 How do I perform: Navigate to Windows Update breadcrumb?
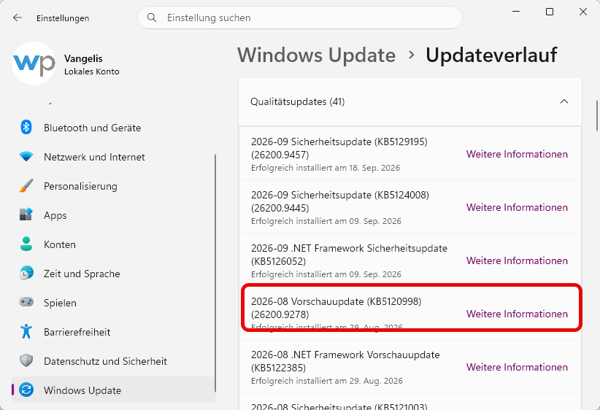click(317, 55)
